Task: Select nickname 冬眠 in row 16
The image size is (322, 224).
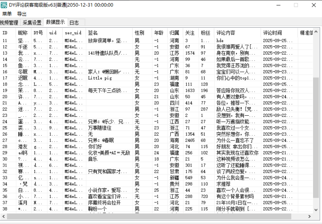Action: coord(23,72)
